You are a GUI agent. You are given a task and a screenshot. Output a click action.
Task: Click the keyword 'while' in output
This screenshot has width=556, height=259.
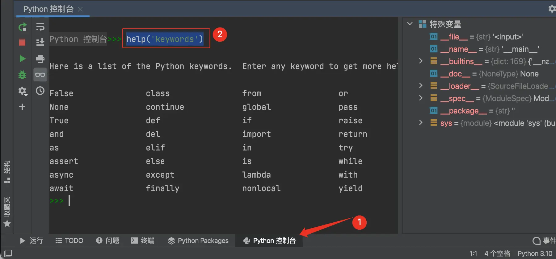pos(351,161)
